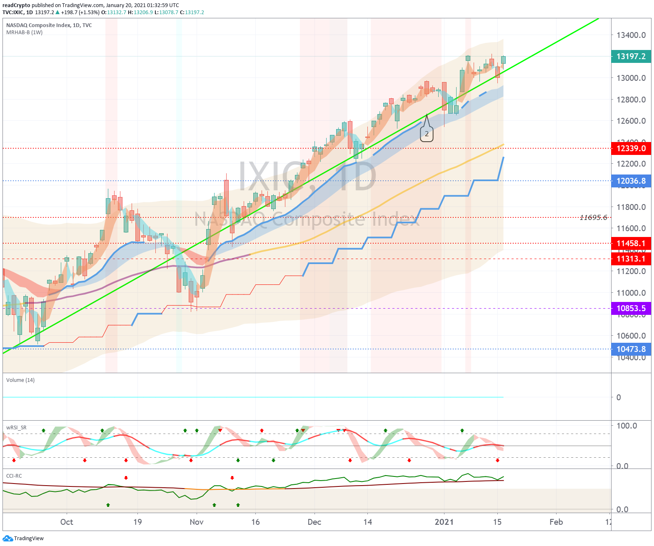Click the +198.7 (+1.53%) change text

tap(80, 12)
